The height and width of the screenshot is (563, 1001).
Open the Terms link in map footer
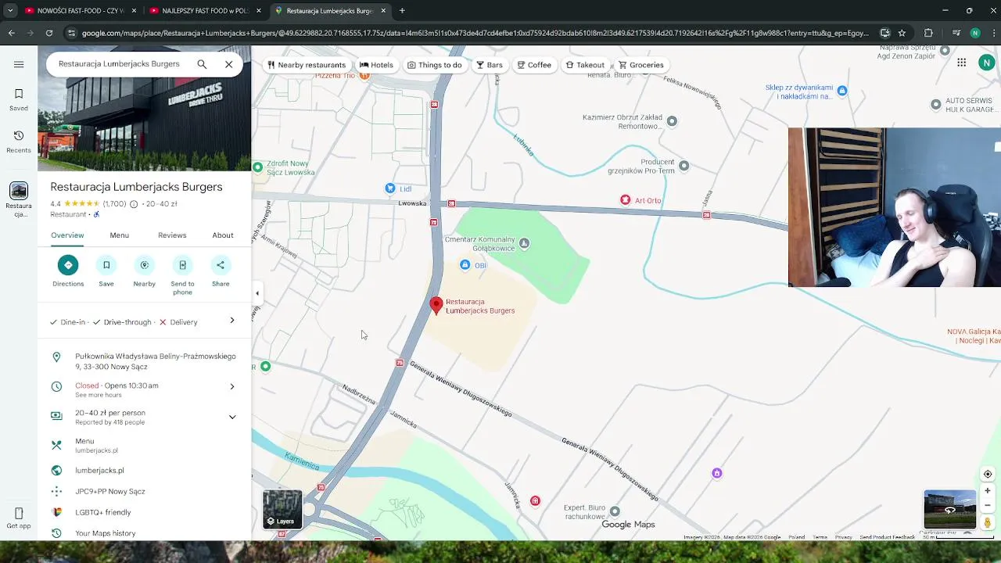(820, 537)
